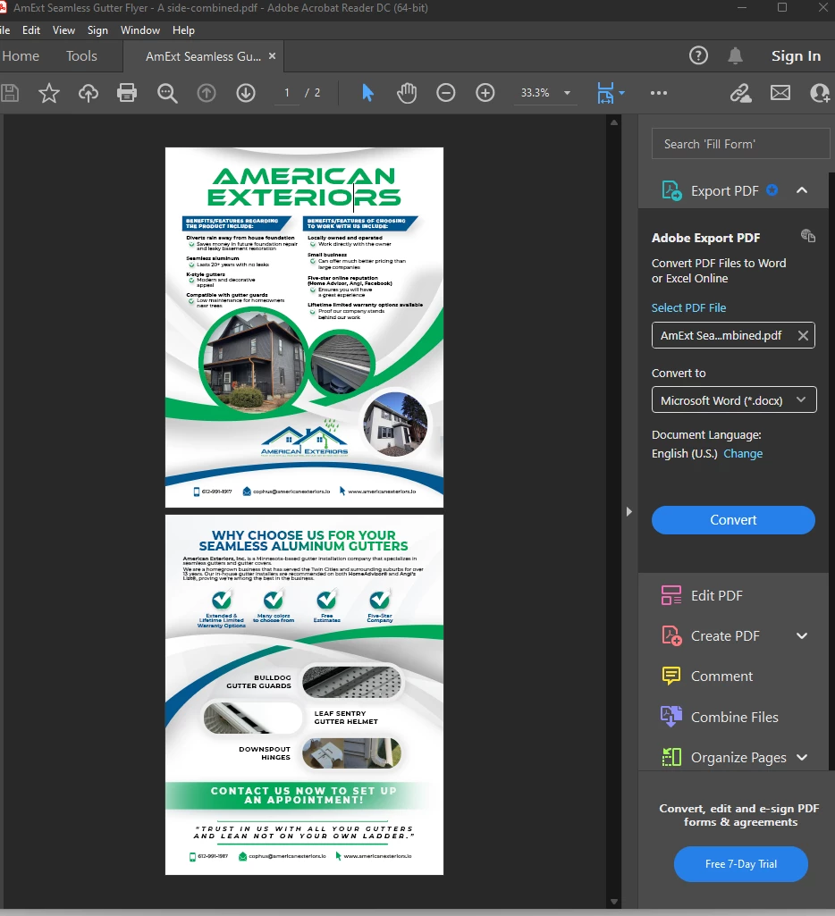Switch to the Tools tab
This screenshot has width=835, height=916.
[81, 56]
